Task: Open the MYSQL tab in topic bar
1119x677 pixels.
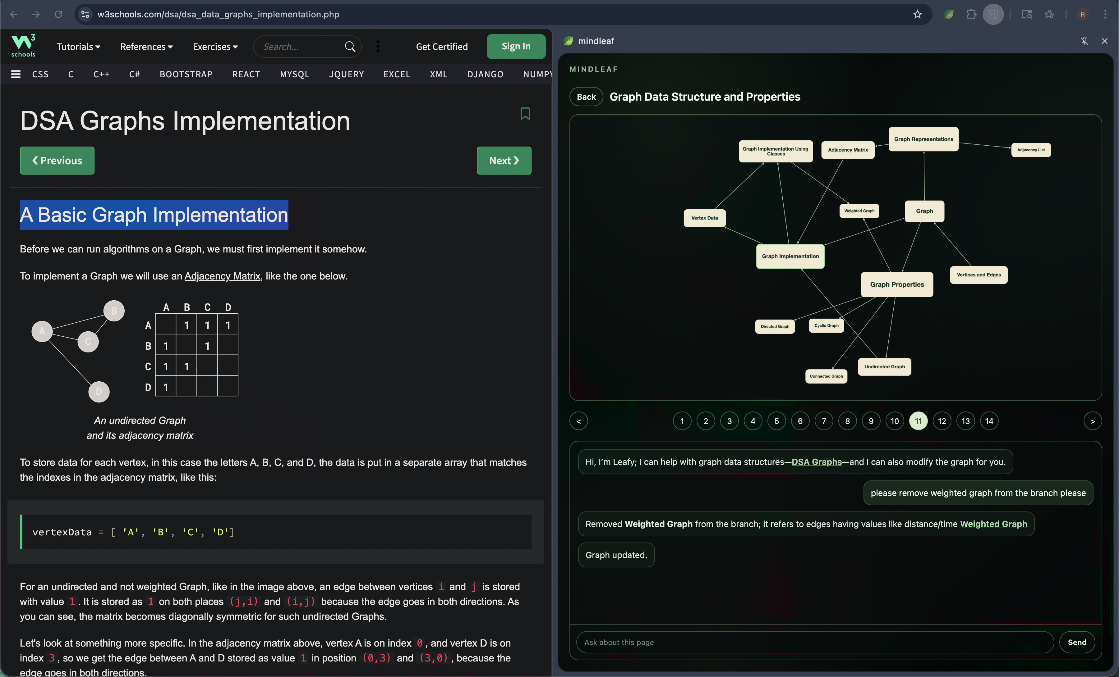Action: (294, 74)
